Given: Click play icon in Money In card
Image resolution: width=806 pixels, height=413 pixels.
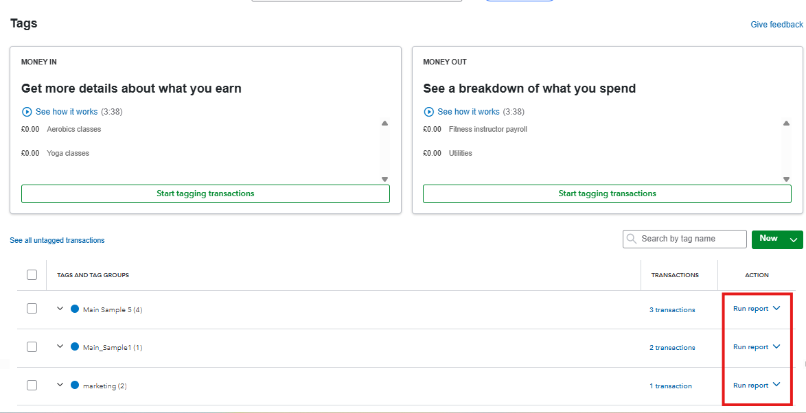Looking at the screenshot, I should coord(27,112).
